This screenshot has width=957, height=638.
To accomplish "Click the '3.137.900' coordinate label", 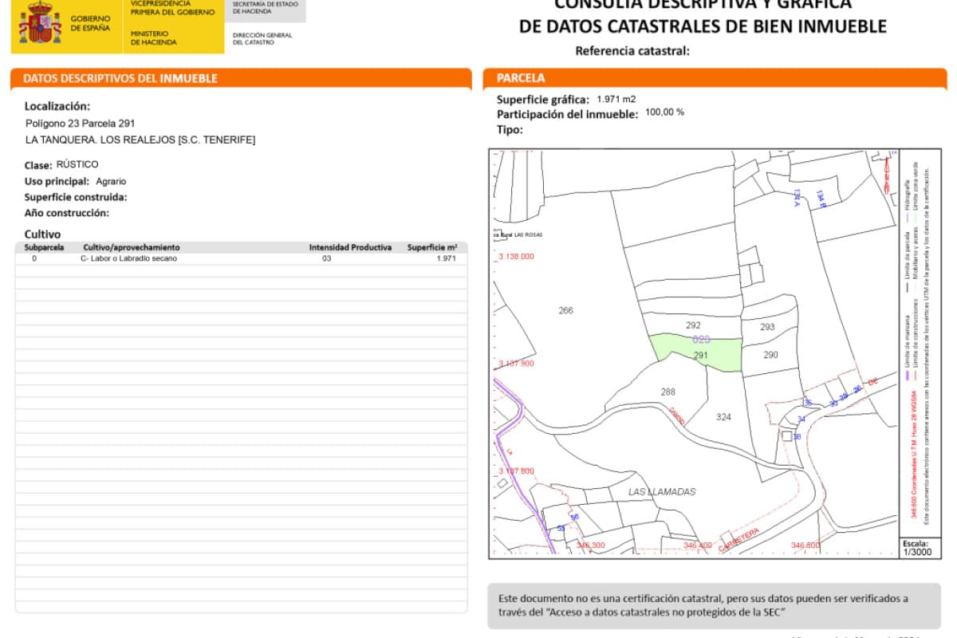I will [516, 363].
